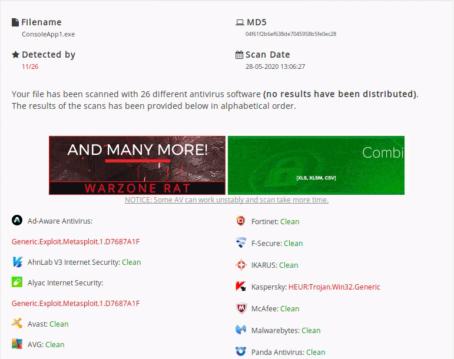The height and width of the screenshot is (359, 454).
Task: Click Fortinet Clean result
Action: [x=290, y=222]
